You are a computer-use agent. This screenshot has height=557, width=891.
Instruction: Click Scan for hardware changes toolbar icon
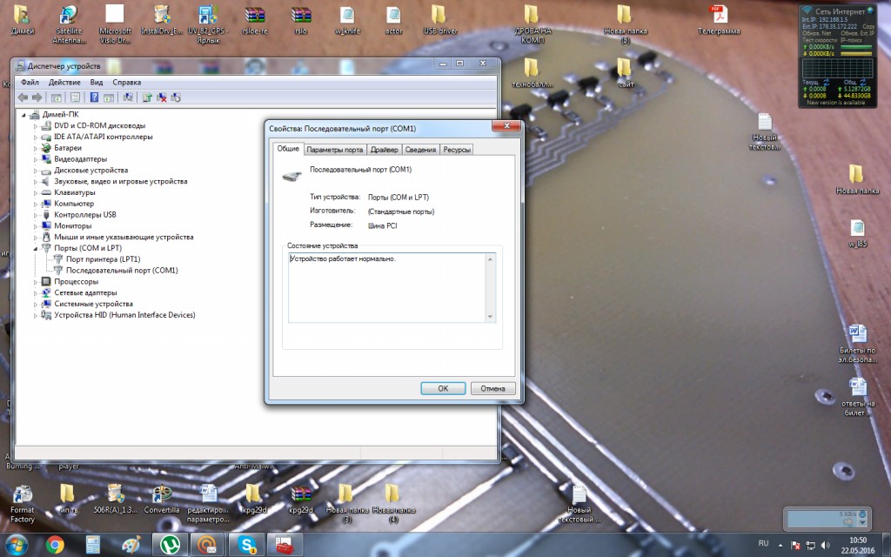point(129,97)
